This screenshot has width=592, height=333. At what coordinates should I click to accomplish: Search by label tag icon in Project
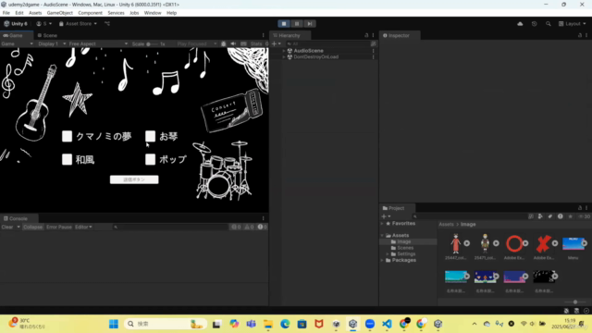550,216
